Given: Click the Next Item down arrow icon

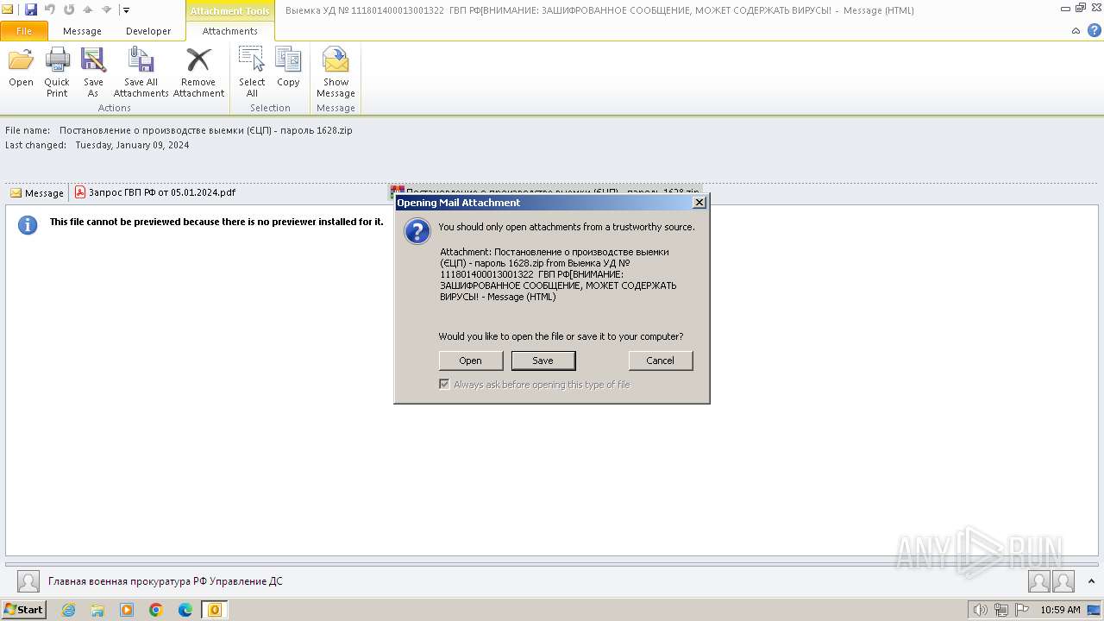Looking at the screenshot, I should 107,9.
